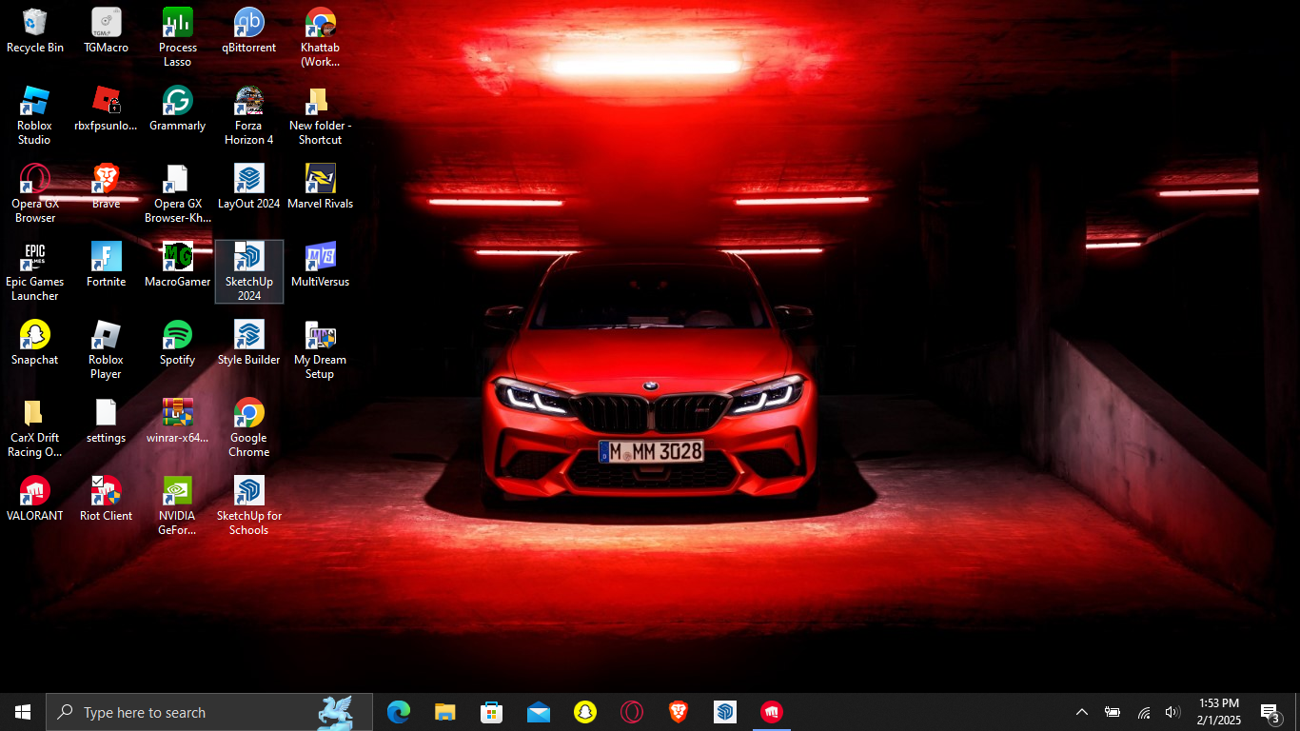Click the taskbar search box

[x=209, y=712]
